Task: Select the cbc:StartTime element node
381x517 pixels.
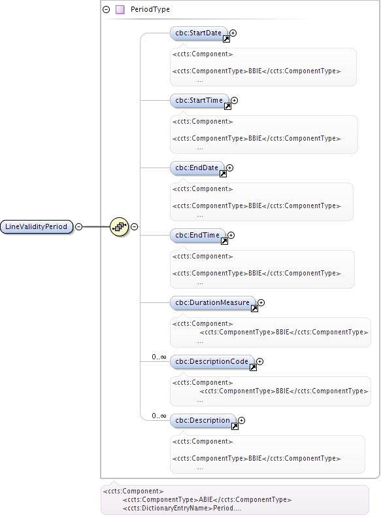Action: [199, 101]
